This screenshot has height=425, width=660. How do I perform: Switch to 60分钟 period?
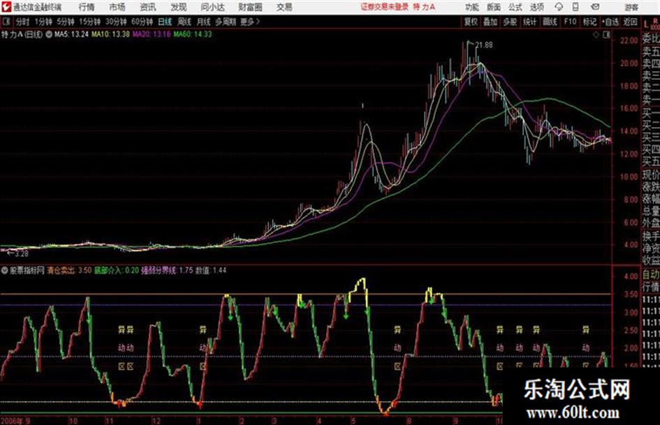coord(142,22)
